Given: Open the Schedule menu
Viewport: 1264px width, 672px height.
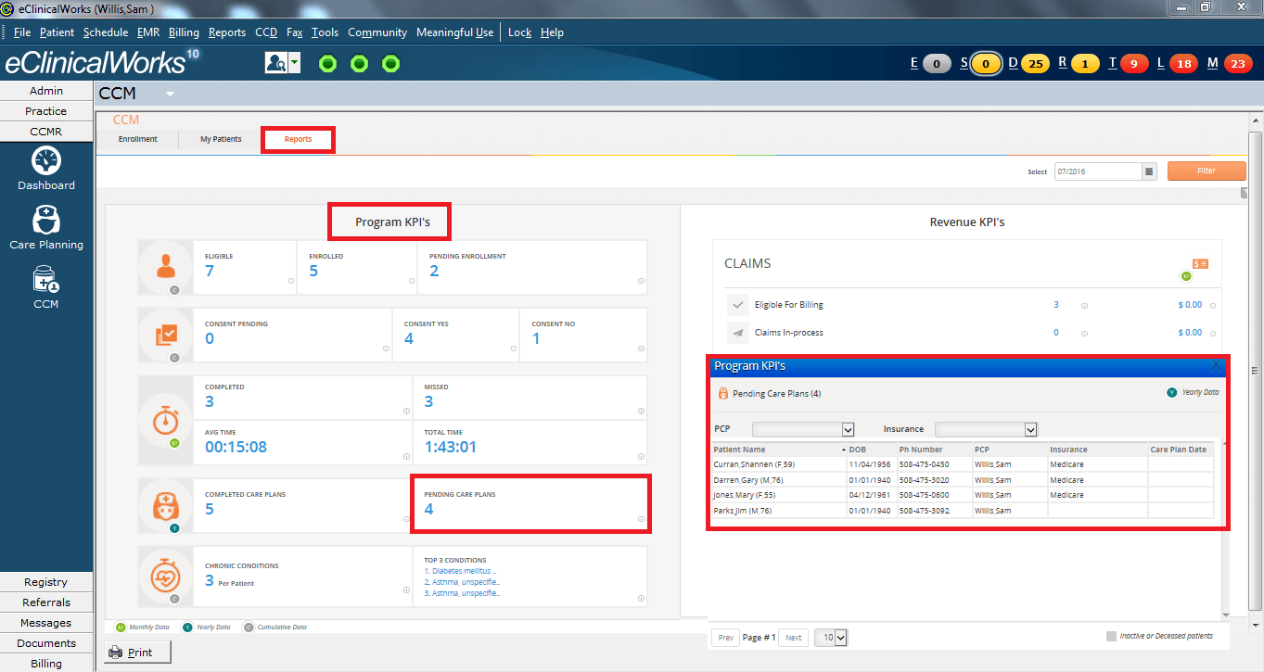Looking at the screenshot, I should coord(106,32).
